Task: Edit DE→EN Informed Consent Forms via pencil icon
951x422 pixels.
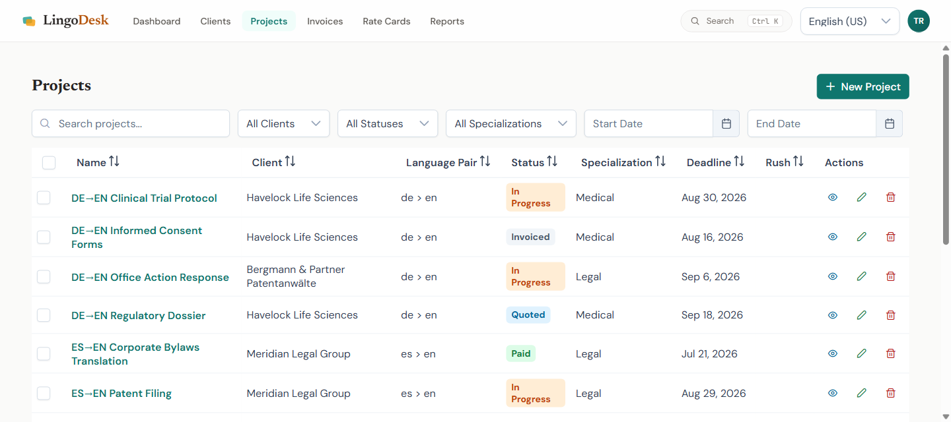Action: point(861,237)
